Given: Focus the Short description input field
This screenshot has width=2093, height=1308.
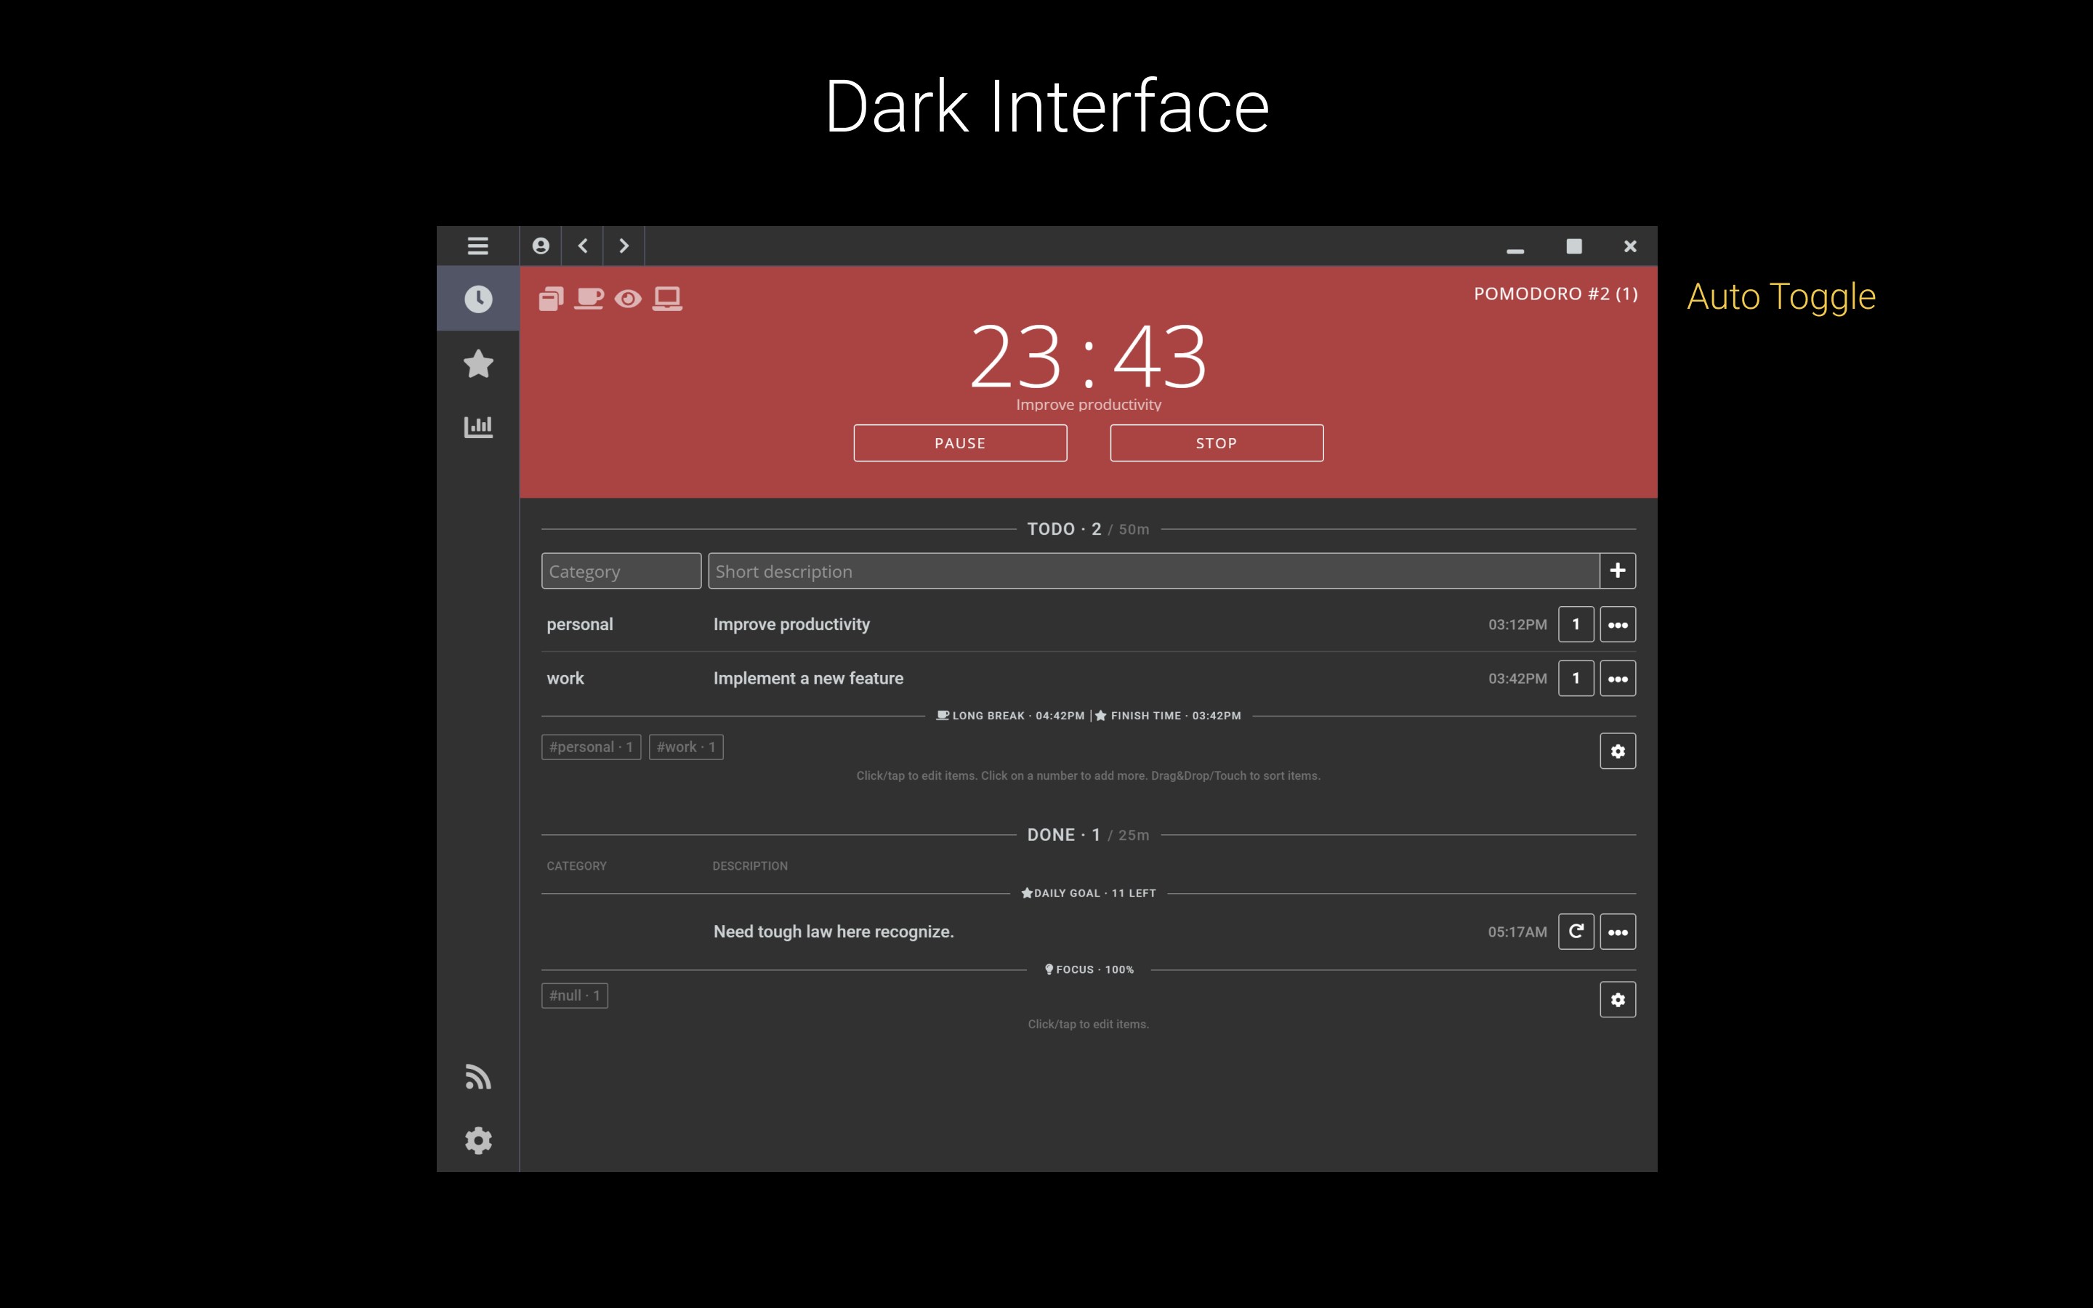Looking at the screenshot, I should [x=1153, y=571].
